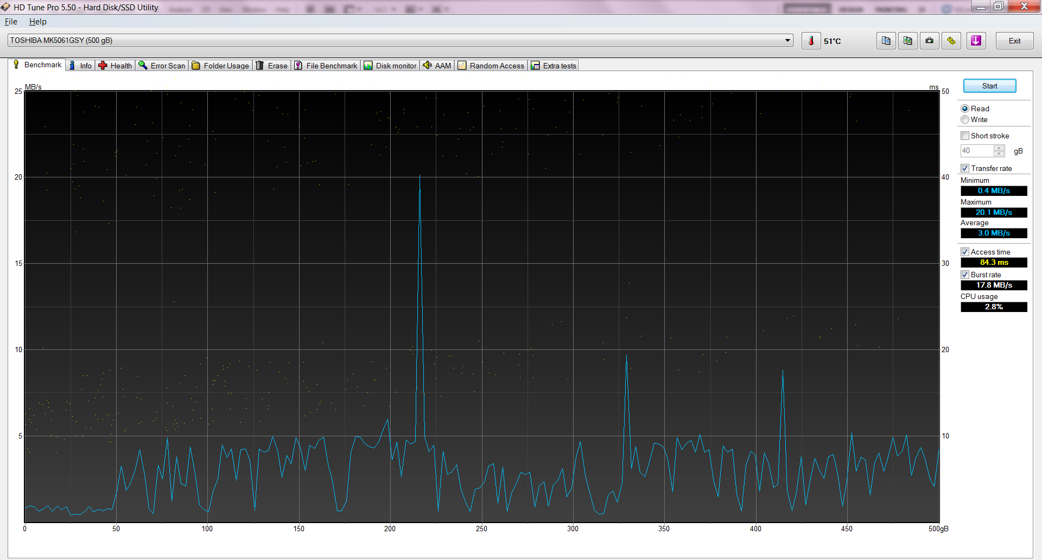Click the Exit button
Image resolution: width=1042 pixels, height=560 pixels.
pos(1014,41)
